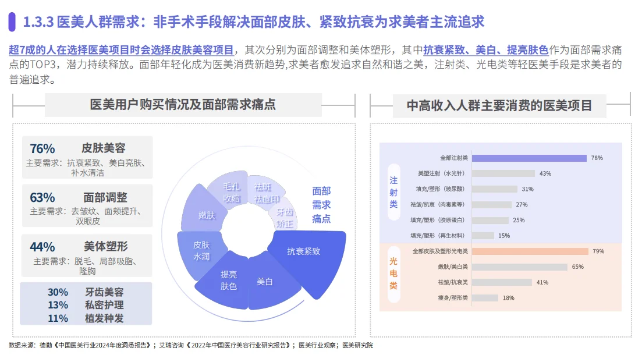Click the 44% value for 美体塑形
This screenshot has width=642, height=355.
pyautogui.click(x=42, y=247)
